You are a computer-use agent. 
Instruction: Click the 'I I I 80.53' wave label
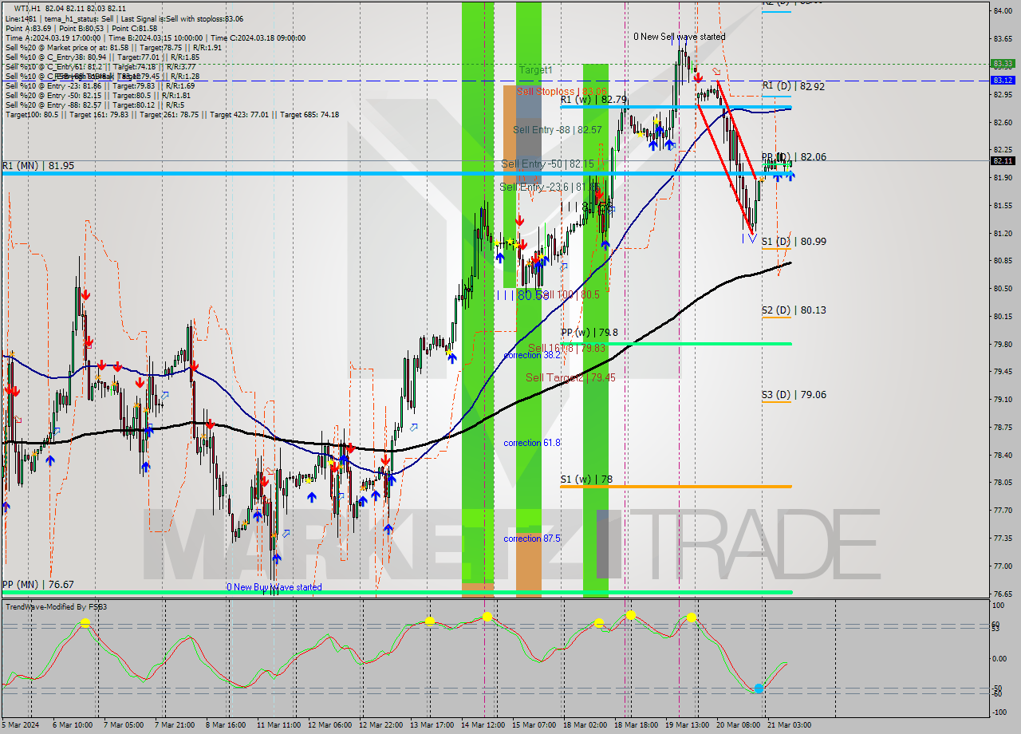coord(522,295)
